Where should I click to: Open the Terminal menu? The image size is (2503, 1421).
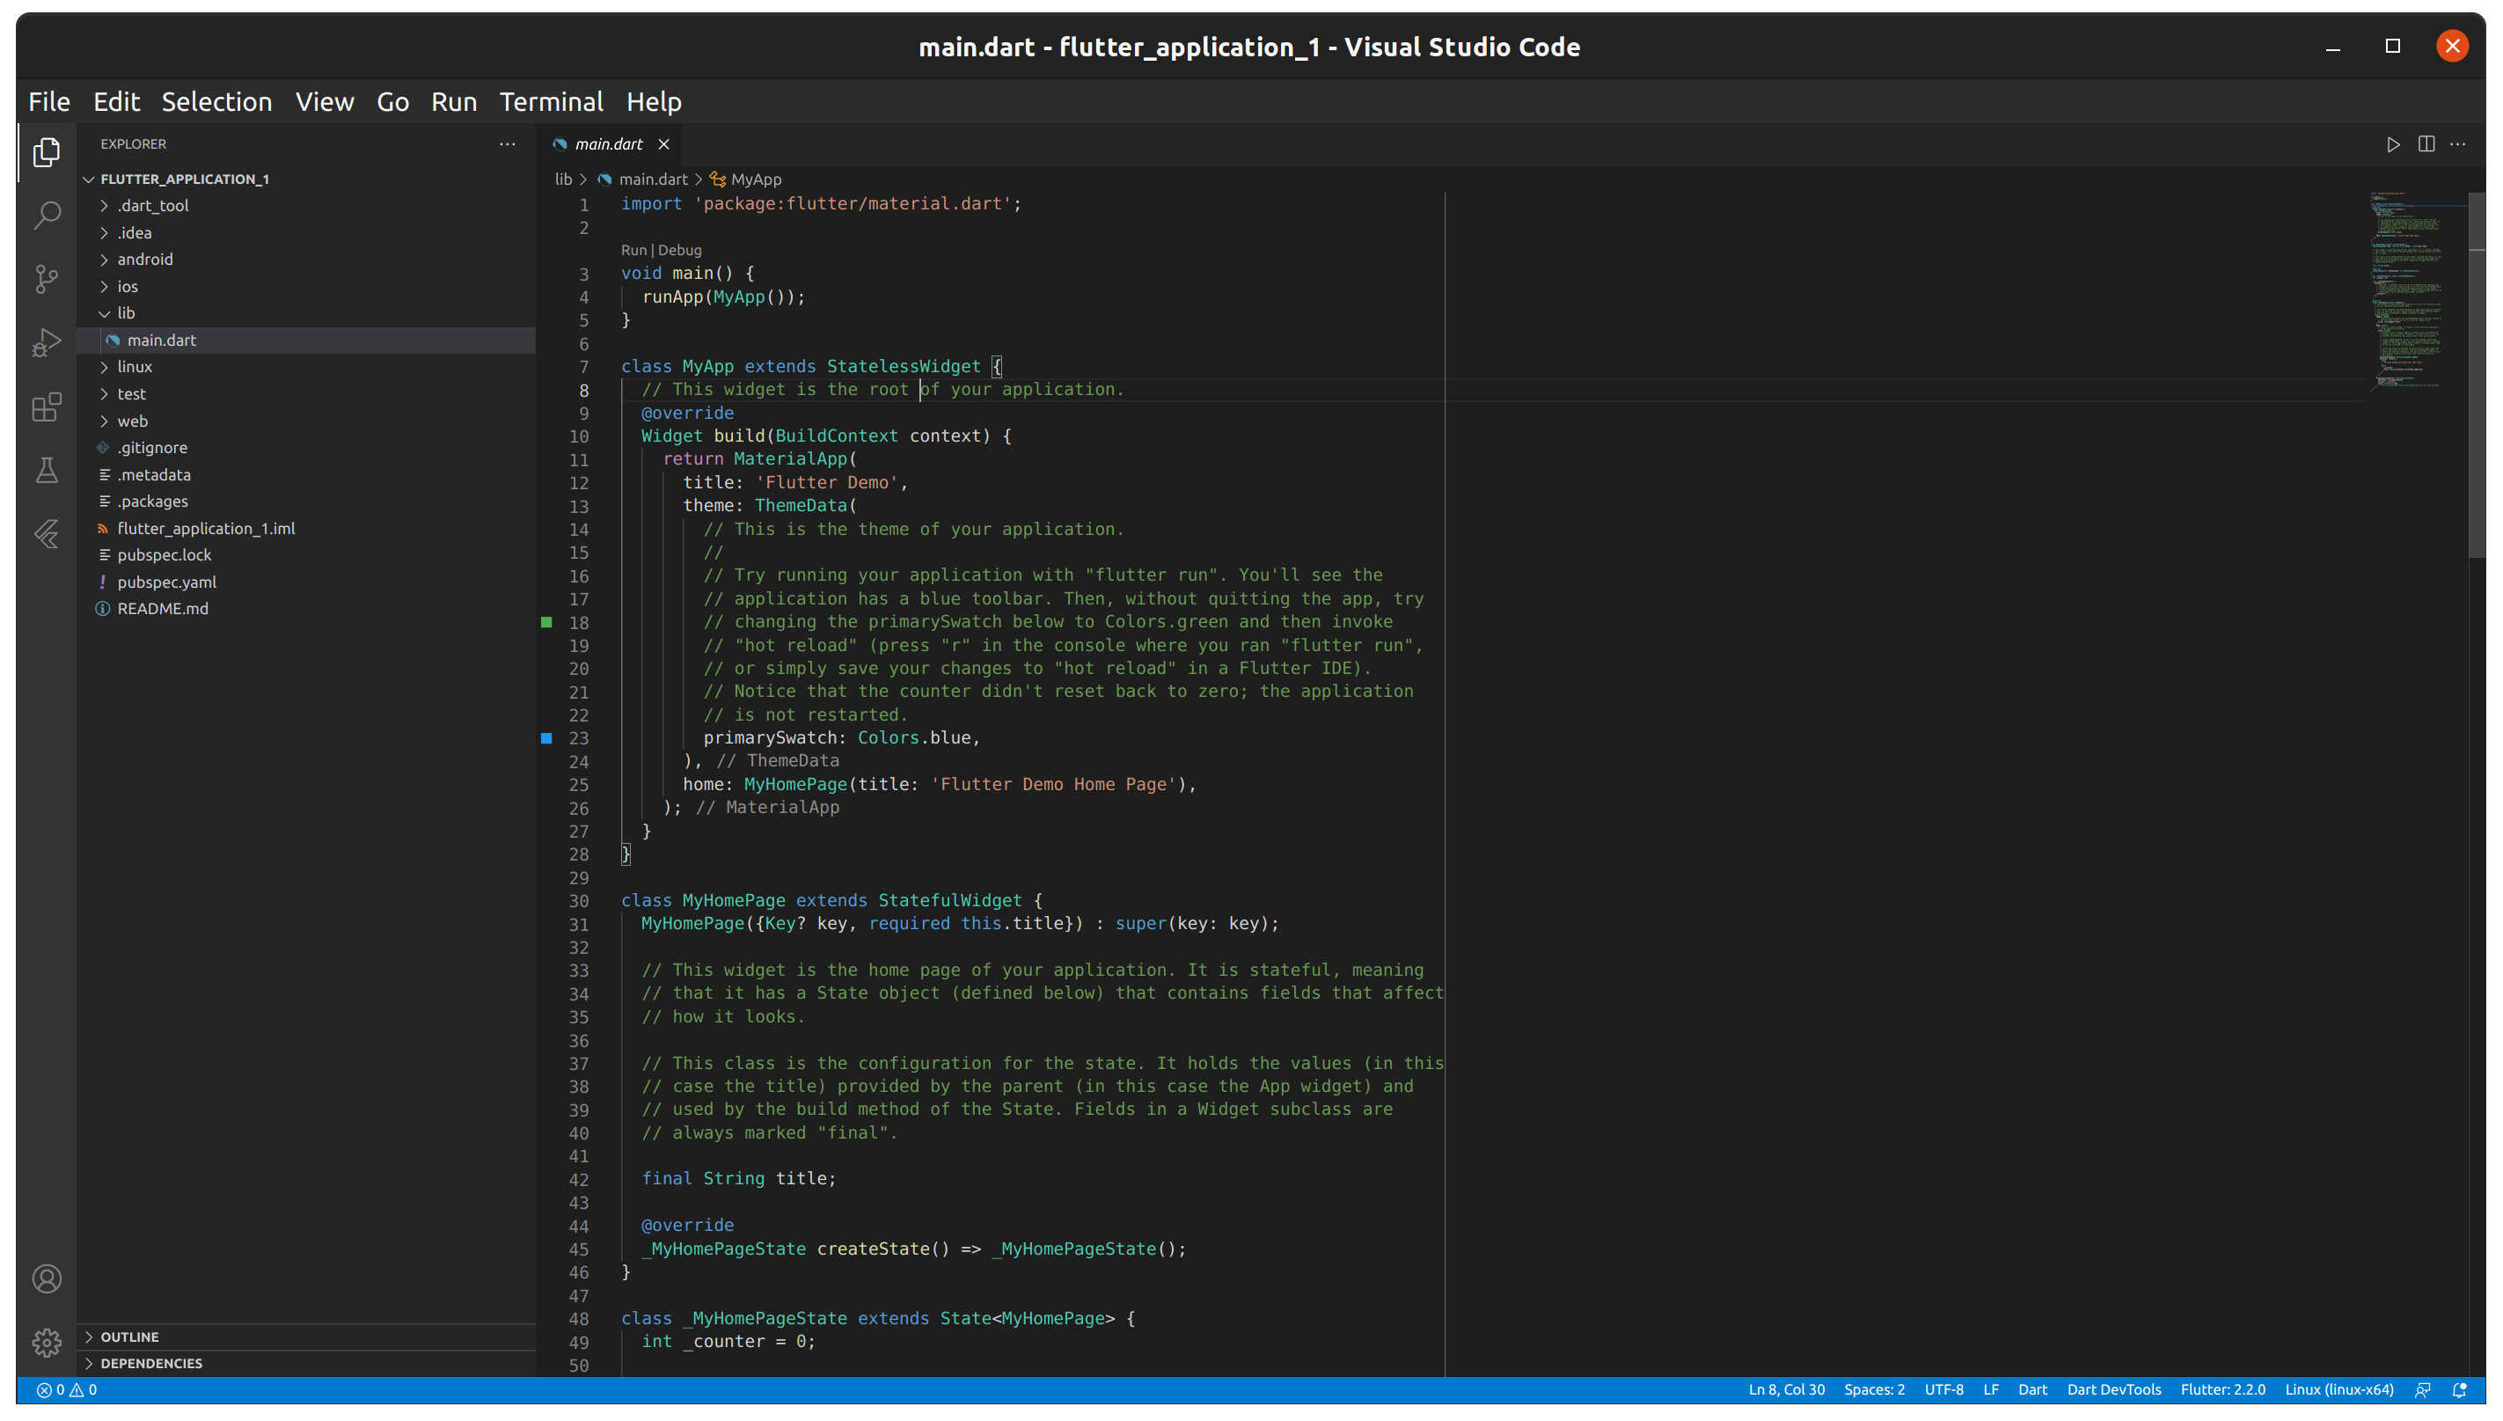pyautogui.click(x=552, y=101)
